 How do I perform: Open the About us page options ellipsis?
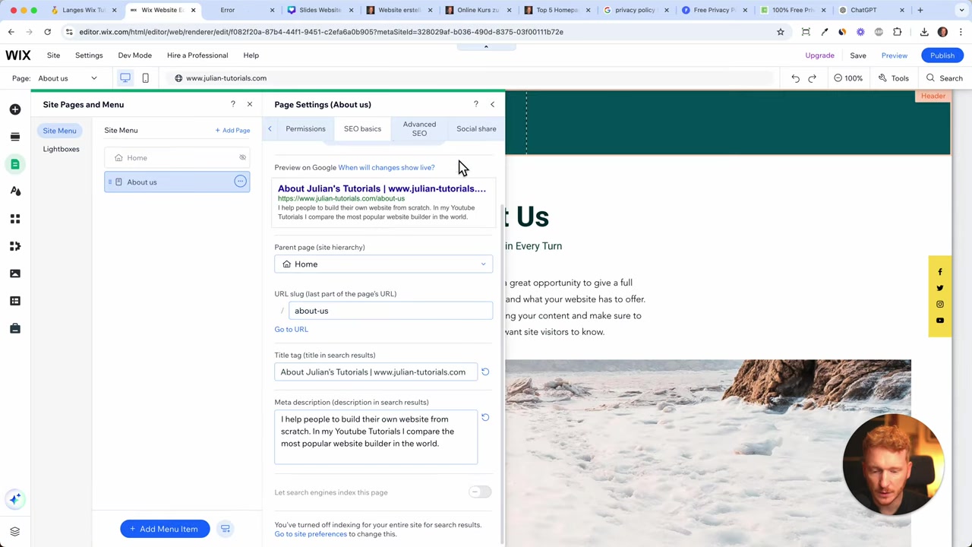click(240, 182)
